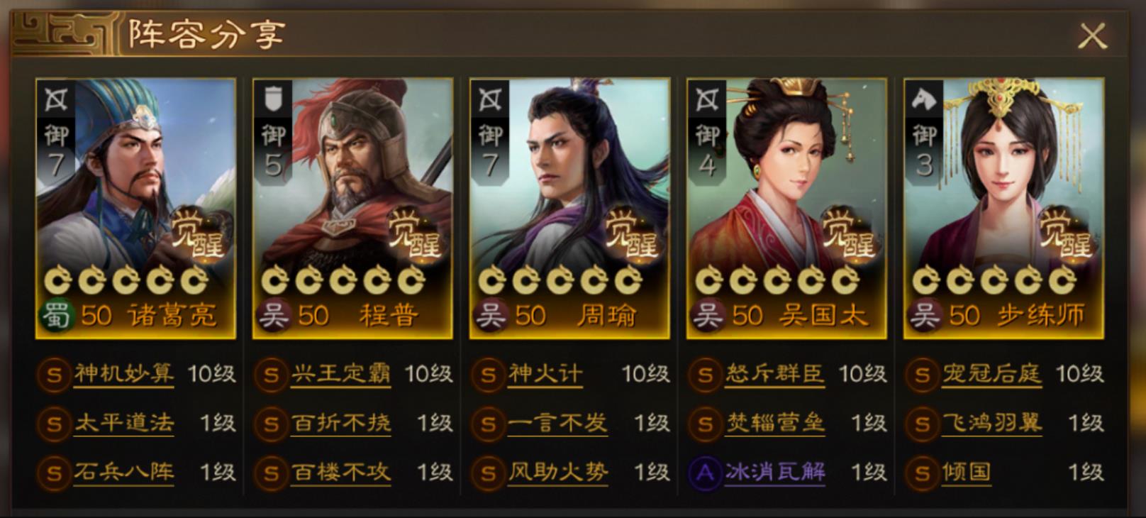Open 怒斥群臣 skill details
The height and width of the screenshot is (518, 1146).
tap(774, 374)
